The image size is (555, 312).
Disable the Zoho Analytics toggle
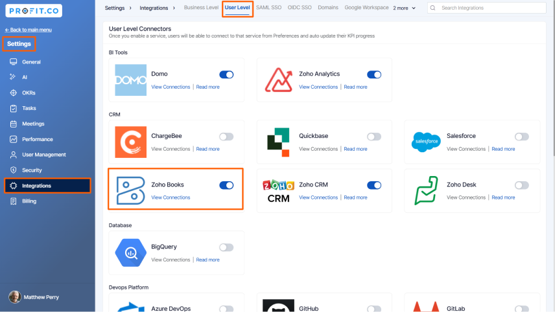coord(374,74)
